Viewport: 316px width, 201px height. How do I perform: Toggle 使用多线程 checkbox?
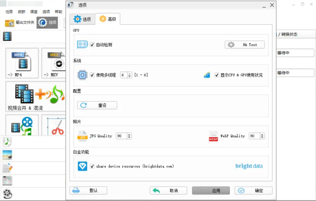[92, 75]
